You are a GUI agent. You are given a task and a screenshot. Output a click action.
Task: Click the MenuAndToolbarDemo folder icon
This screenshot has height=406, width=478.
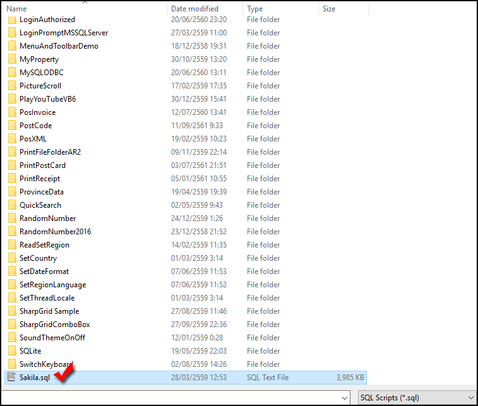point(12,46)
